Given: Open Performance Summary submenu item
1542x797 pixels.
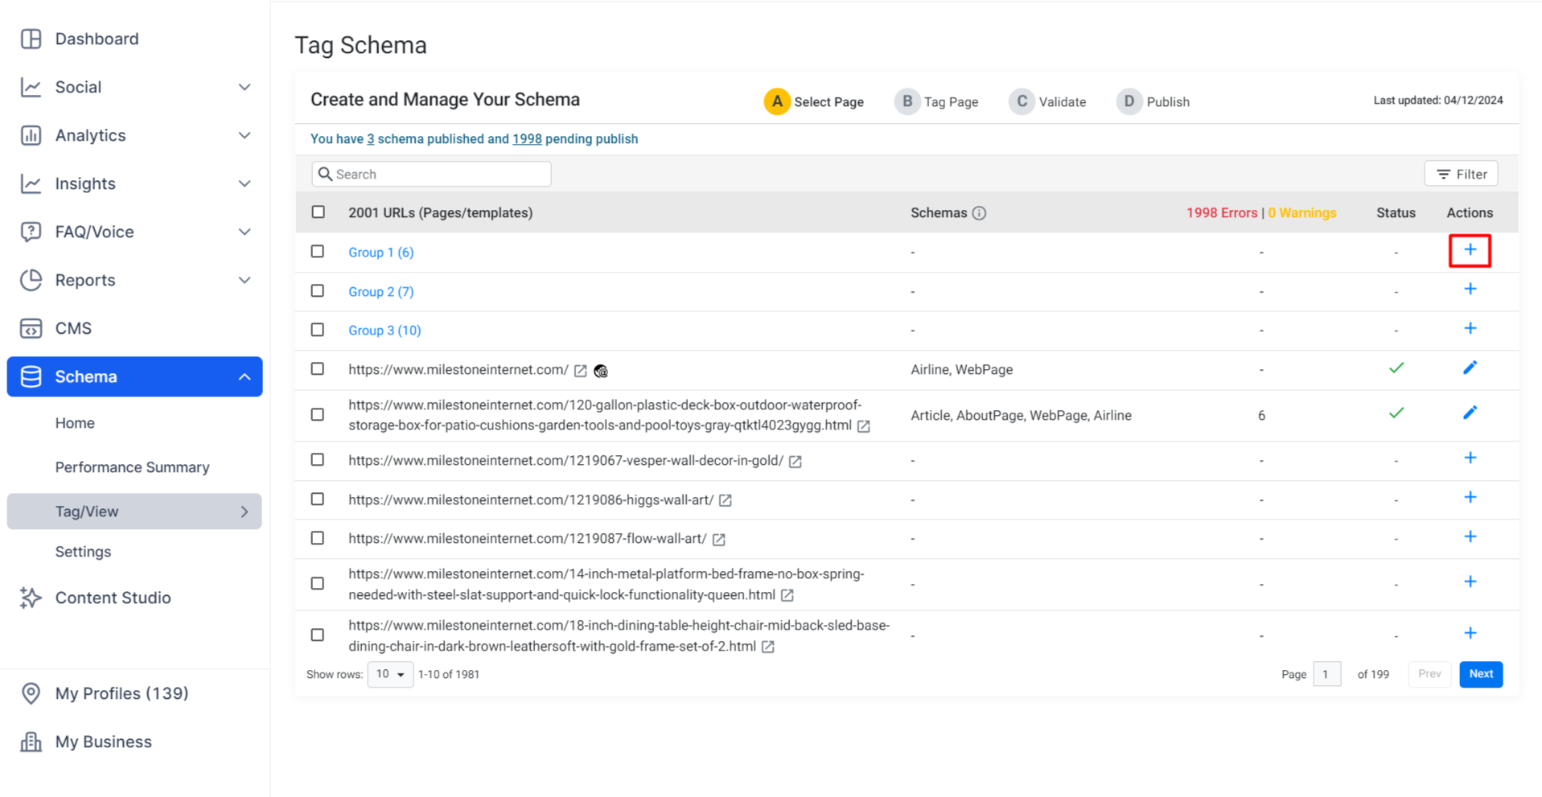Looking at the screenshot, I should (133, 467).
